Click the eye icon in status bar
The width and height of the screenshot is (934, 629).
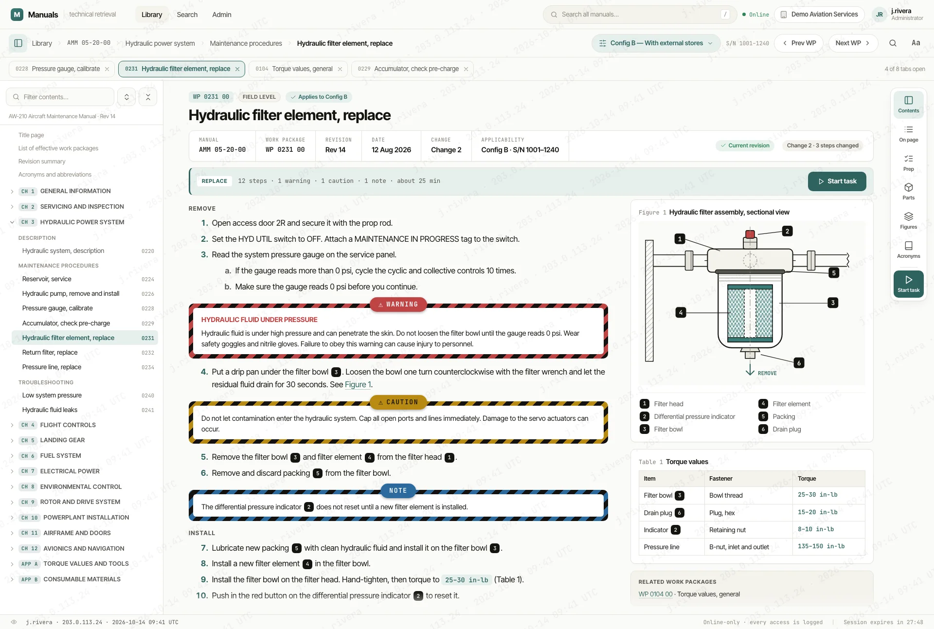click(x=14, y=622)
